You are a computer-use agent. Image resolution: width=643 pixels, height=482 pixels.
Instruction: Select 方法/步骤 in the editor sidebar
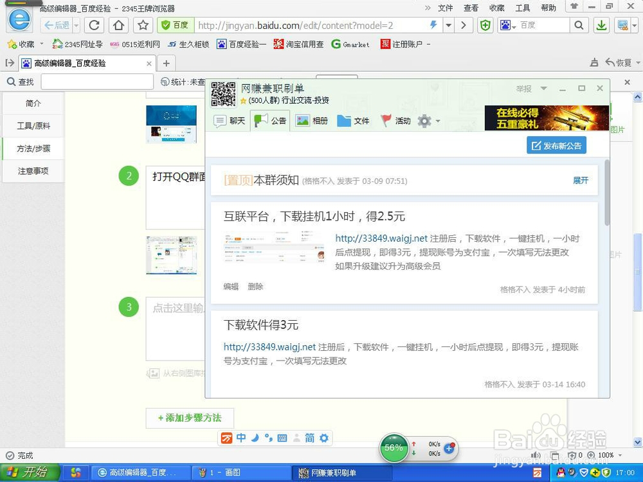(x=33, y=148)
